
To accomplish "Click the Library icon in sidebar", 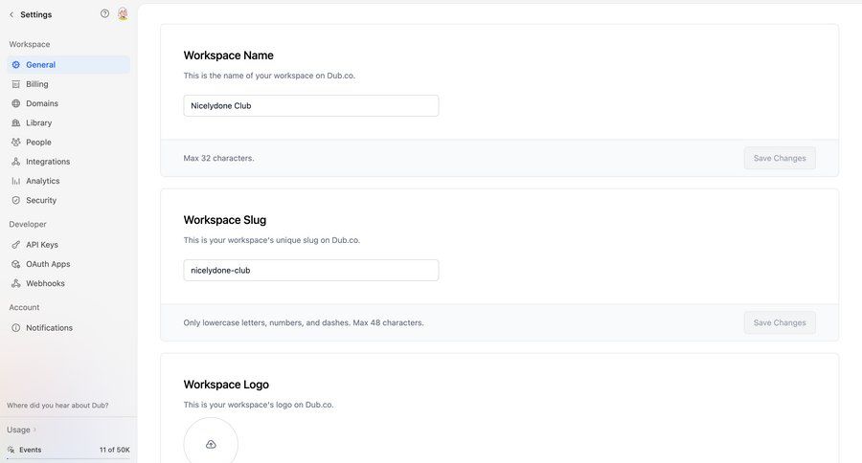I will (16, 123).
